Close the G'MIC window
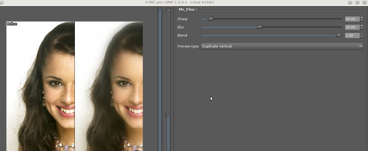The width and height of the screenshot is (368, 151). pyautogui.click(x=364, y=2)
